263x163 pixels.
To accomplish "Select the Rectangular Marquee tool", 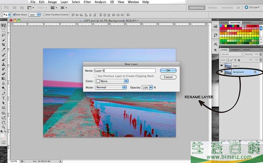I will point(4,31).
